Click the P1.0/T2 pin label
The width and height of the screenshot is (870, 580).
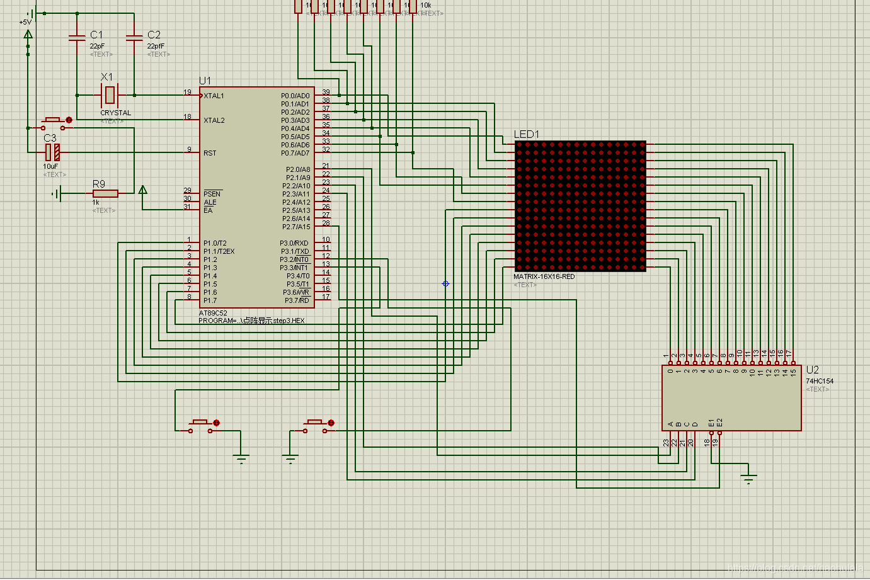(215, 243)
